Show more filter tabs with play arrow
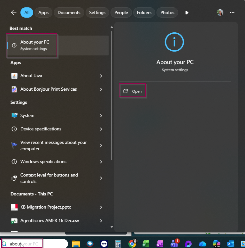245x248 pixels. (x=187, y=12)
